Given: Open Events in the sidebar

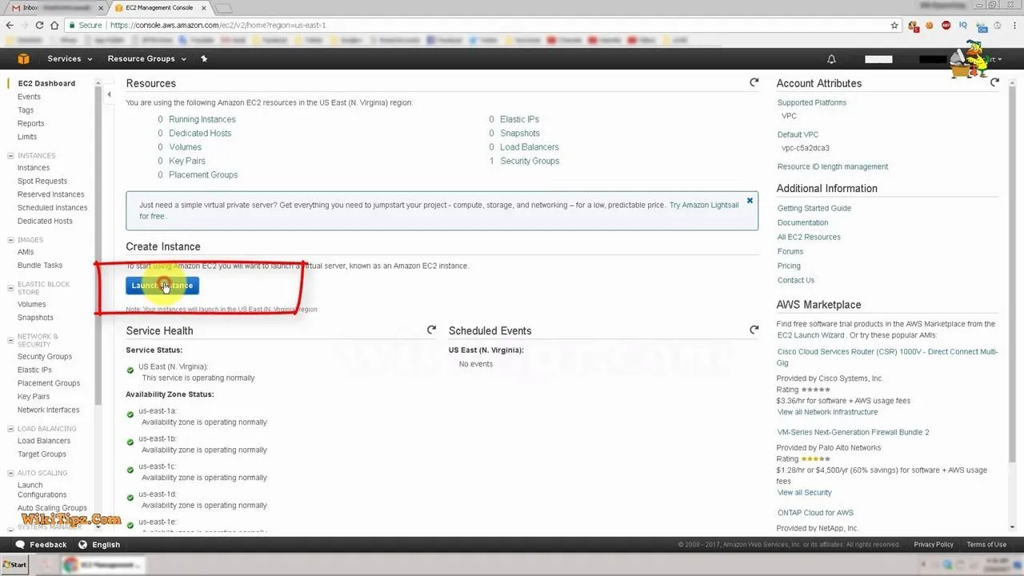Looking at the screenshot, I should coord(29,97).
